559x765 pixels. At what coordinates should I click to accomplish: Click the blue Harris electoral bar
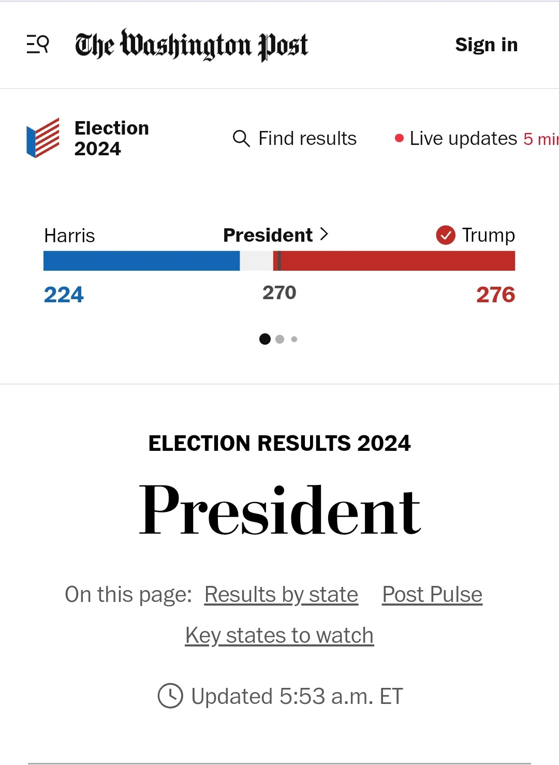[x=141, y=261]
